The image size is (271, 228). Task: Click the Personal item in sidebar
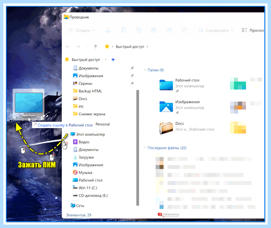(103, 124)
